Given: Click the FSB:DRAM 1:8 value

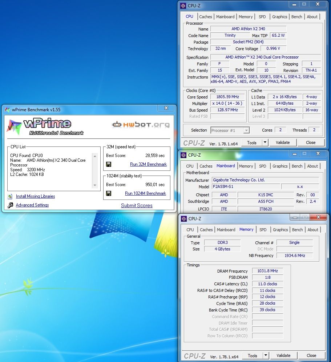Looking at the screenshot, I should [x=268, y=278].
